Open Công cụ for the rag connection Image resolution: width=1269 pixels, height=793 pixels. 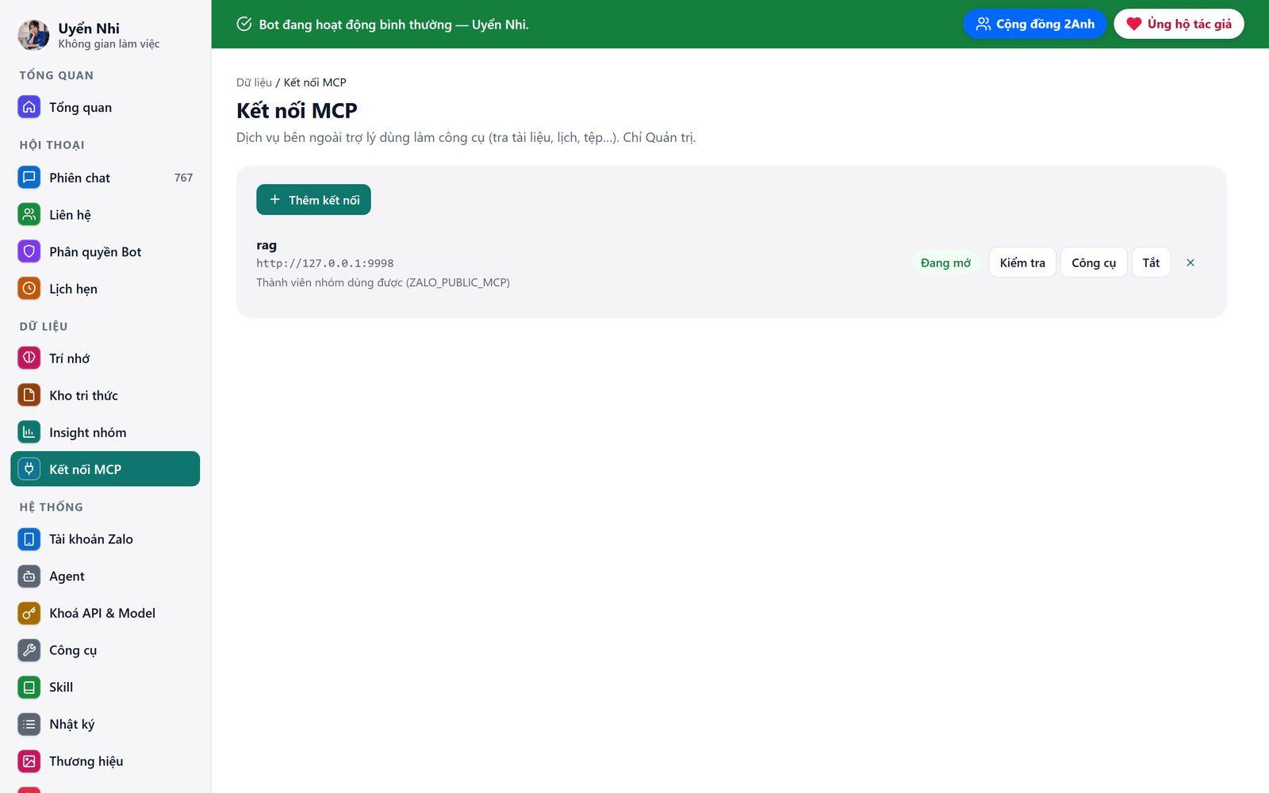click(1094, 262)
